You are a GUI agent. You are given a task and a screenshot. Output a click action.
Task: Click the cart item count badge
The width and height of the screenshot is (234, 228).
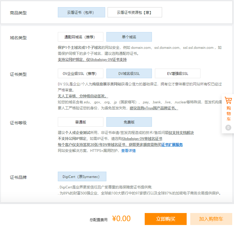228,128
